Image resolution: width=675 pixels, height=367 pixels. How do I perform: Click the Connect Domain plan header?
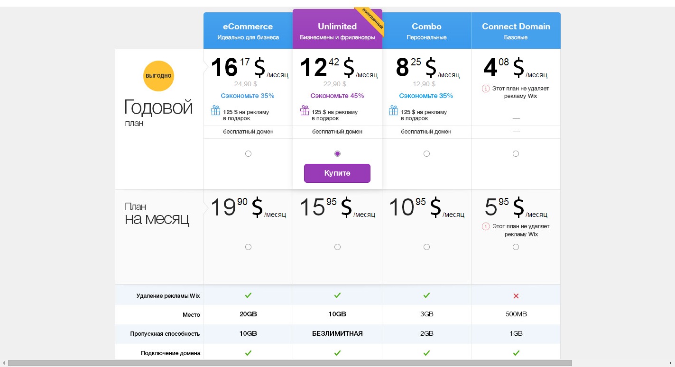coord(516,31)
